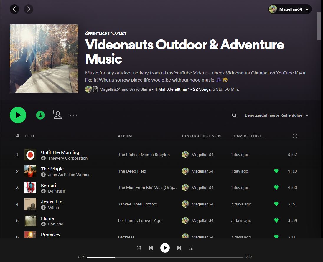Click the 3:57 duration of Until The Morning
Viewport: 323px width, 262px height.
click(292, 155)
